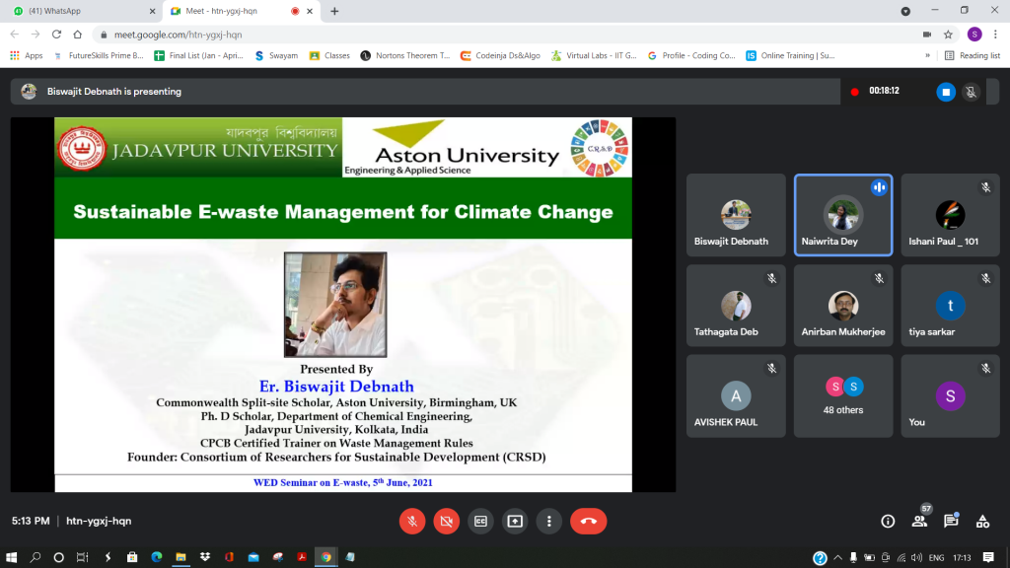View site information via the lock icon

[x=104, y=35]
